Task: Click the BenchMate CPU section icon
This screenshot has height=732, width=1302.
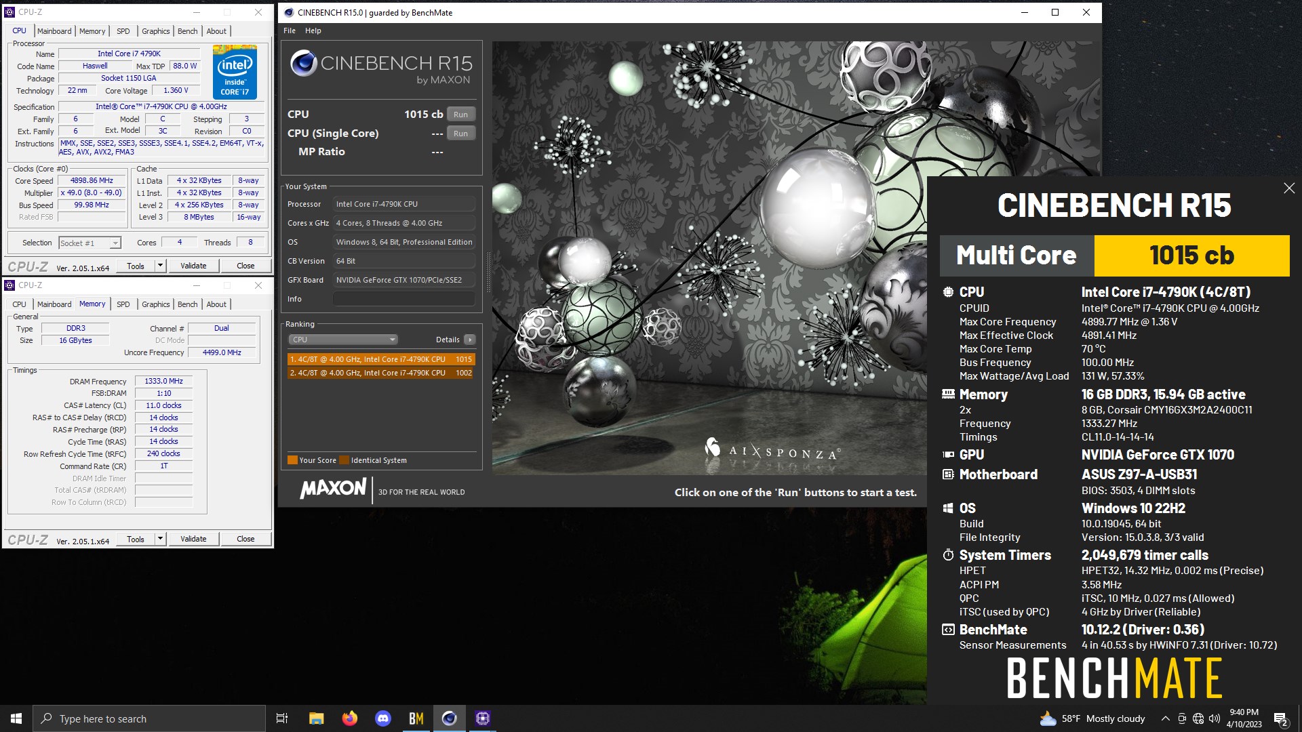Action: pos(948,292)
